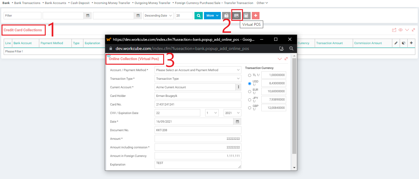Click the Commission Amount column header

point(368,43)
